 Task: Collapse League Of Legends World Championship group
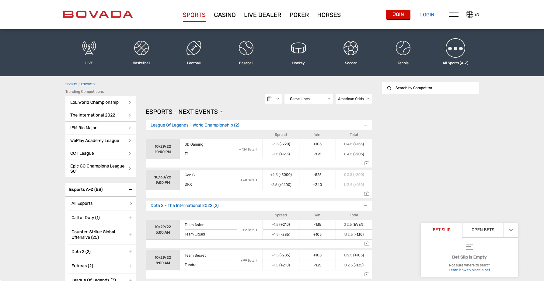pyautogui.click(x=366, y=125)
